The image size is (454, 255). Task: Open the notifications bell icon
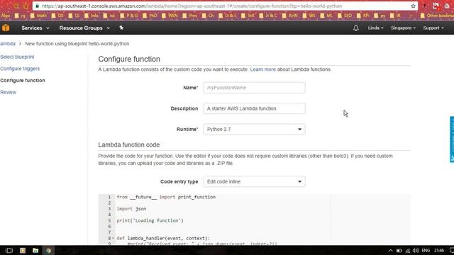pyautogui.click(x=356, y=28)
